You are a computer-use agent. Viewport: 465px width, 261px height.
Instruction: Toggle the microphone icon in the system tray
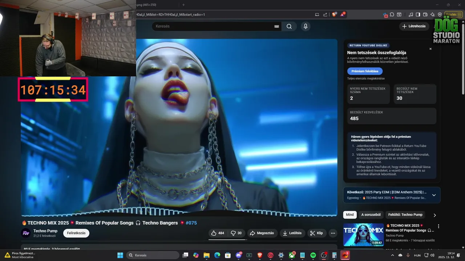point(408,255)
